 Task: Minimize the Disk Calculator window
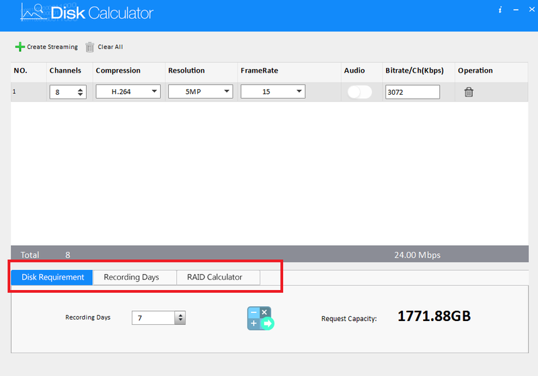coord(516,9)
